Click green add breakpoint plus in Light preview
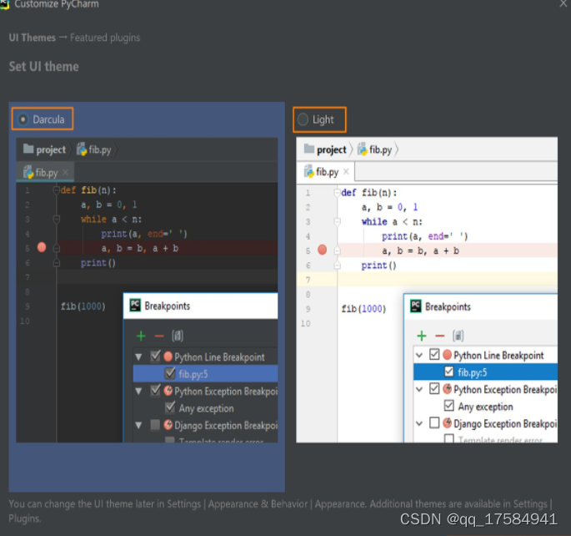 pyautogui.click(x=421, y=336)
